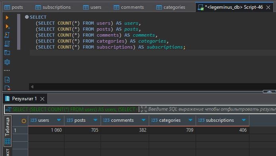Select the cell with value 406

tap(222, 130)
